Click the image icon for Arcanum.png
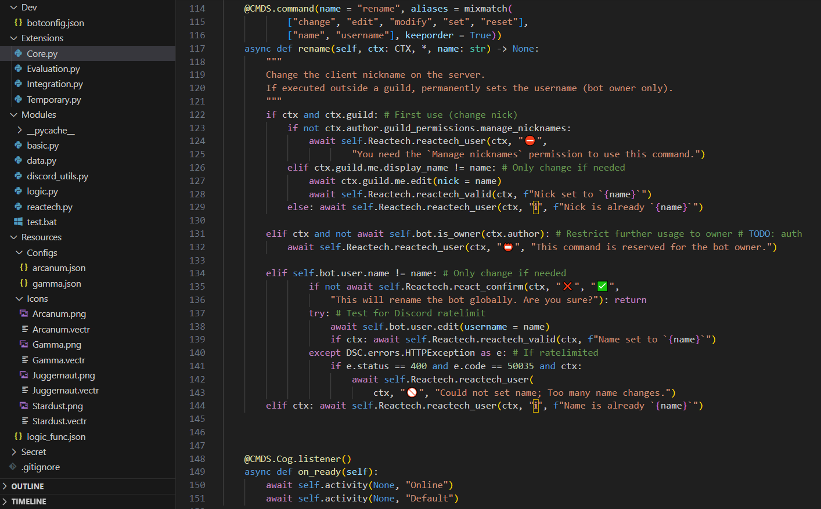 pyautogui.click(x=24, y=313)
